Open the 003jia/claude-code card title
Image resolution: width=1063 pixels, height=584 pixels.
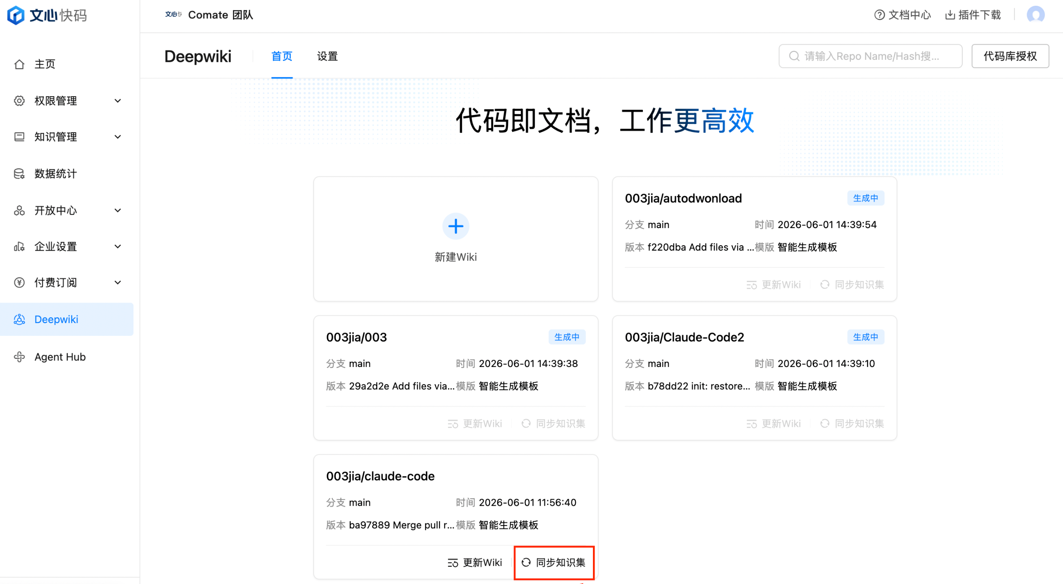pyautogui.click(x=380, y=477)
